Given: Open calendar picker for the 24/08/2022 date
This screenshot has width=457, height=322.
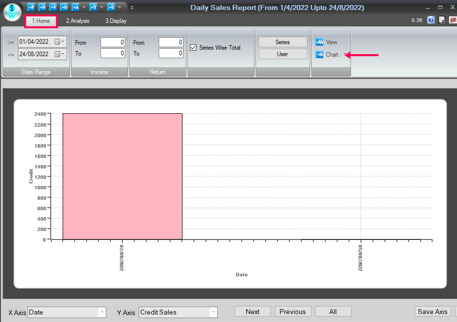Looking at the screenshot, I should point(60,54).
